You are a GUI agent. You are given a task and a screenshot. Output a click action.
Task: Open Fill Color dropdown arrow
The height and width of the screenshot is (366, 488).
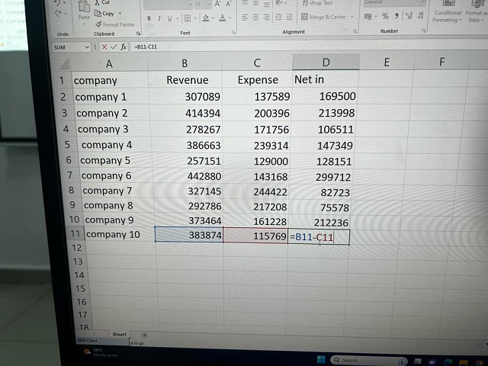tap(213, 18)
